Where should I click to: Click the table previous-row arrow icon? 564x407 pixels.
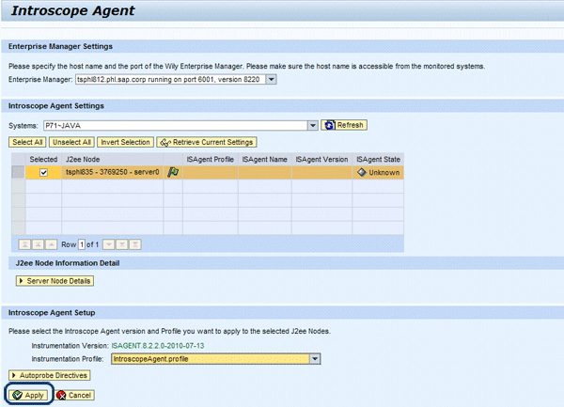click(x=51, y=244)
